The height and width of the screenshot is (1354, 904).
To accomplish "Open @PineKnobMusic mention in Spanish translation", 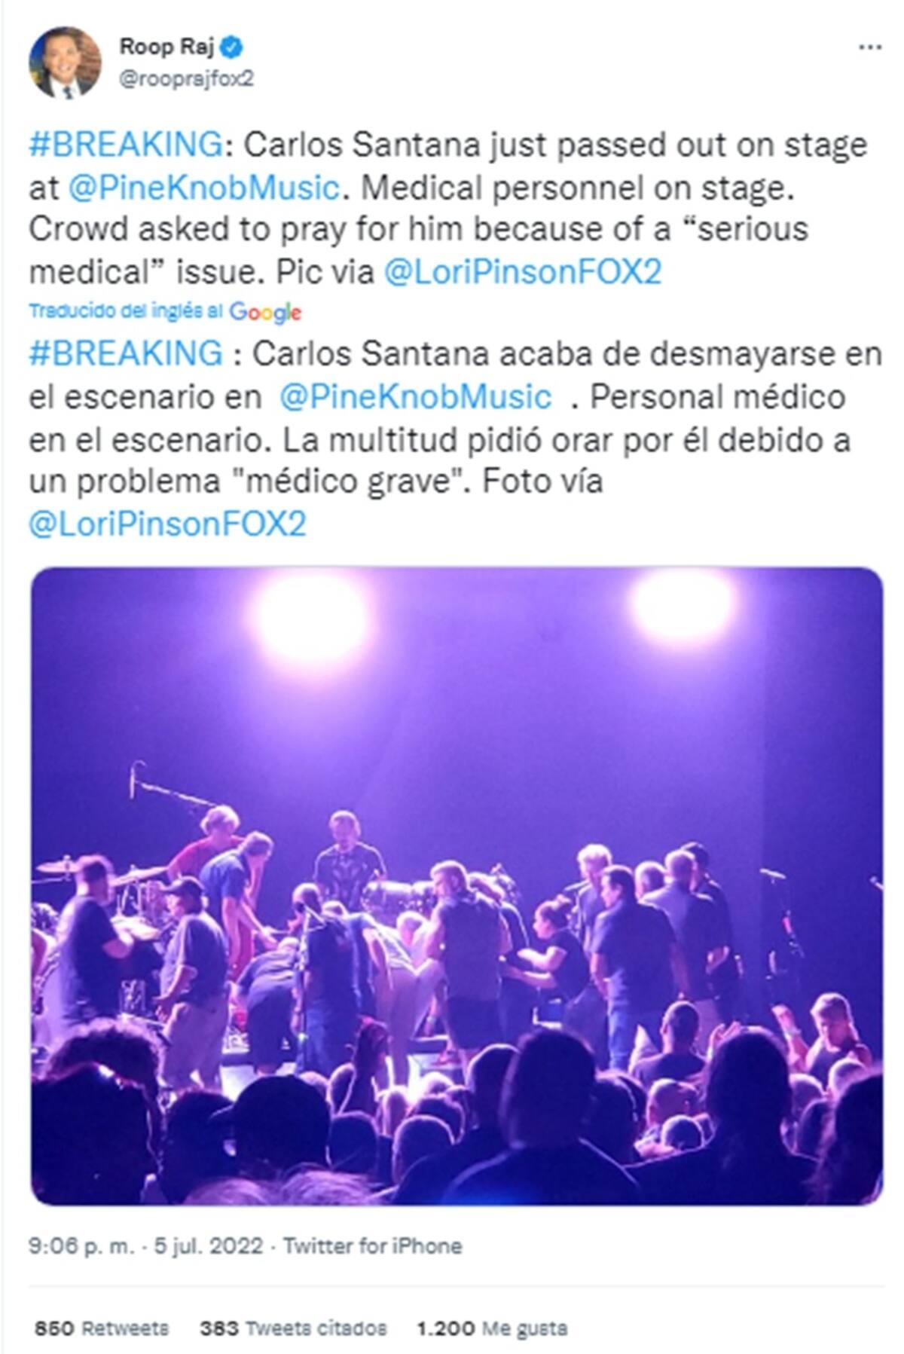I will (415, 396).
